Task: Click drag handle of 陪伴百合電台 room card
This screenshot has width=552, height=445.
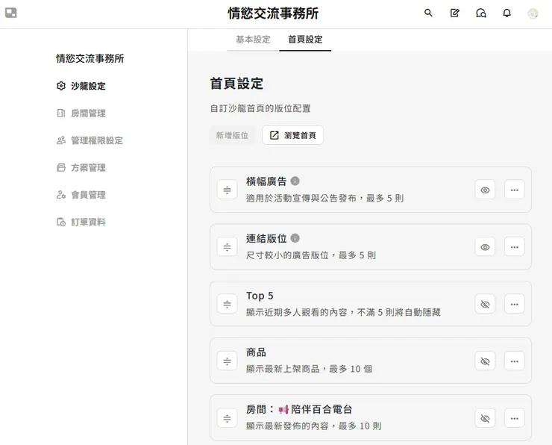Action: [227, 418]
